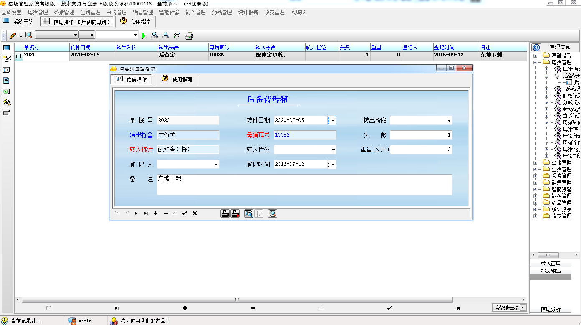581x325 pixels.
Task: Click the 报表输出 button in the right panel
Action: pos(551,271)
